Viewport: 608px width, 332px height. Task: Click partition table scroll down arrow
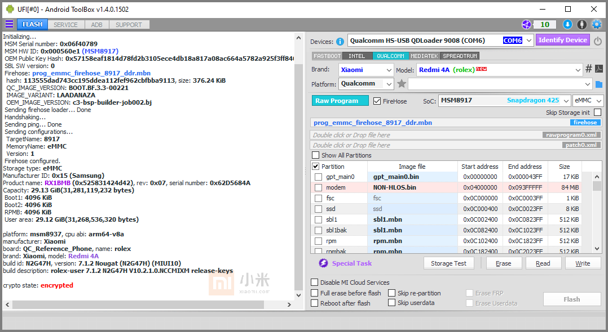point(597,248)
